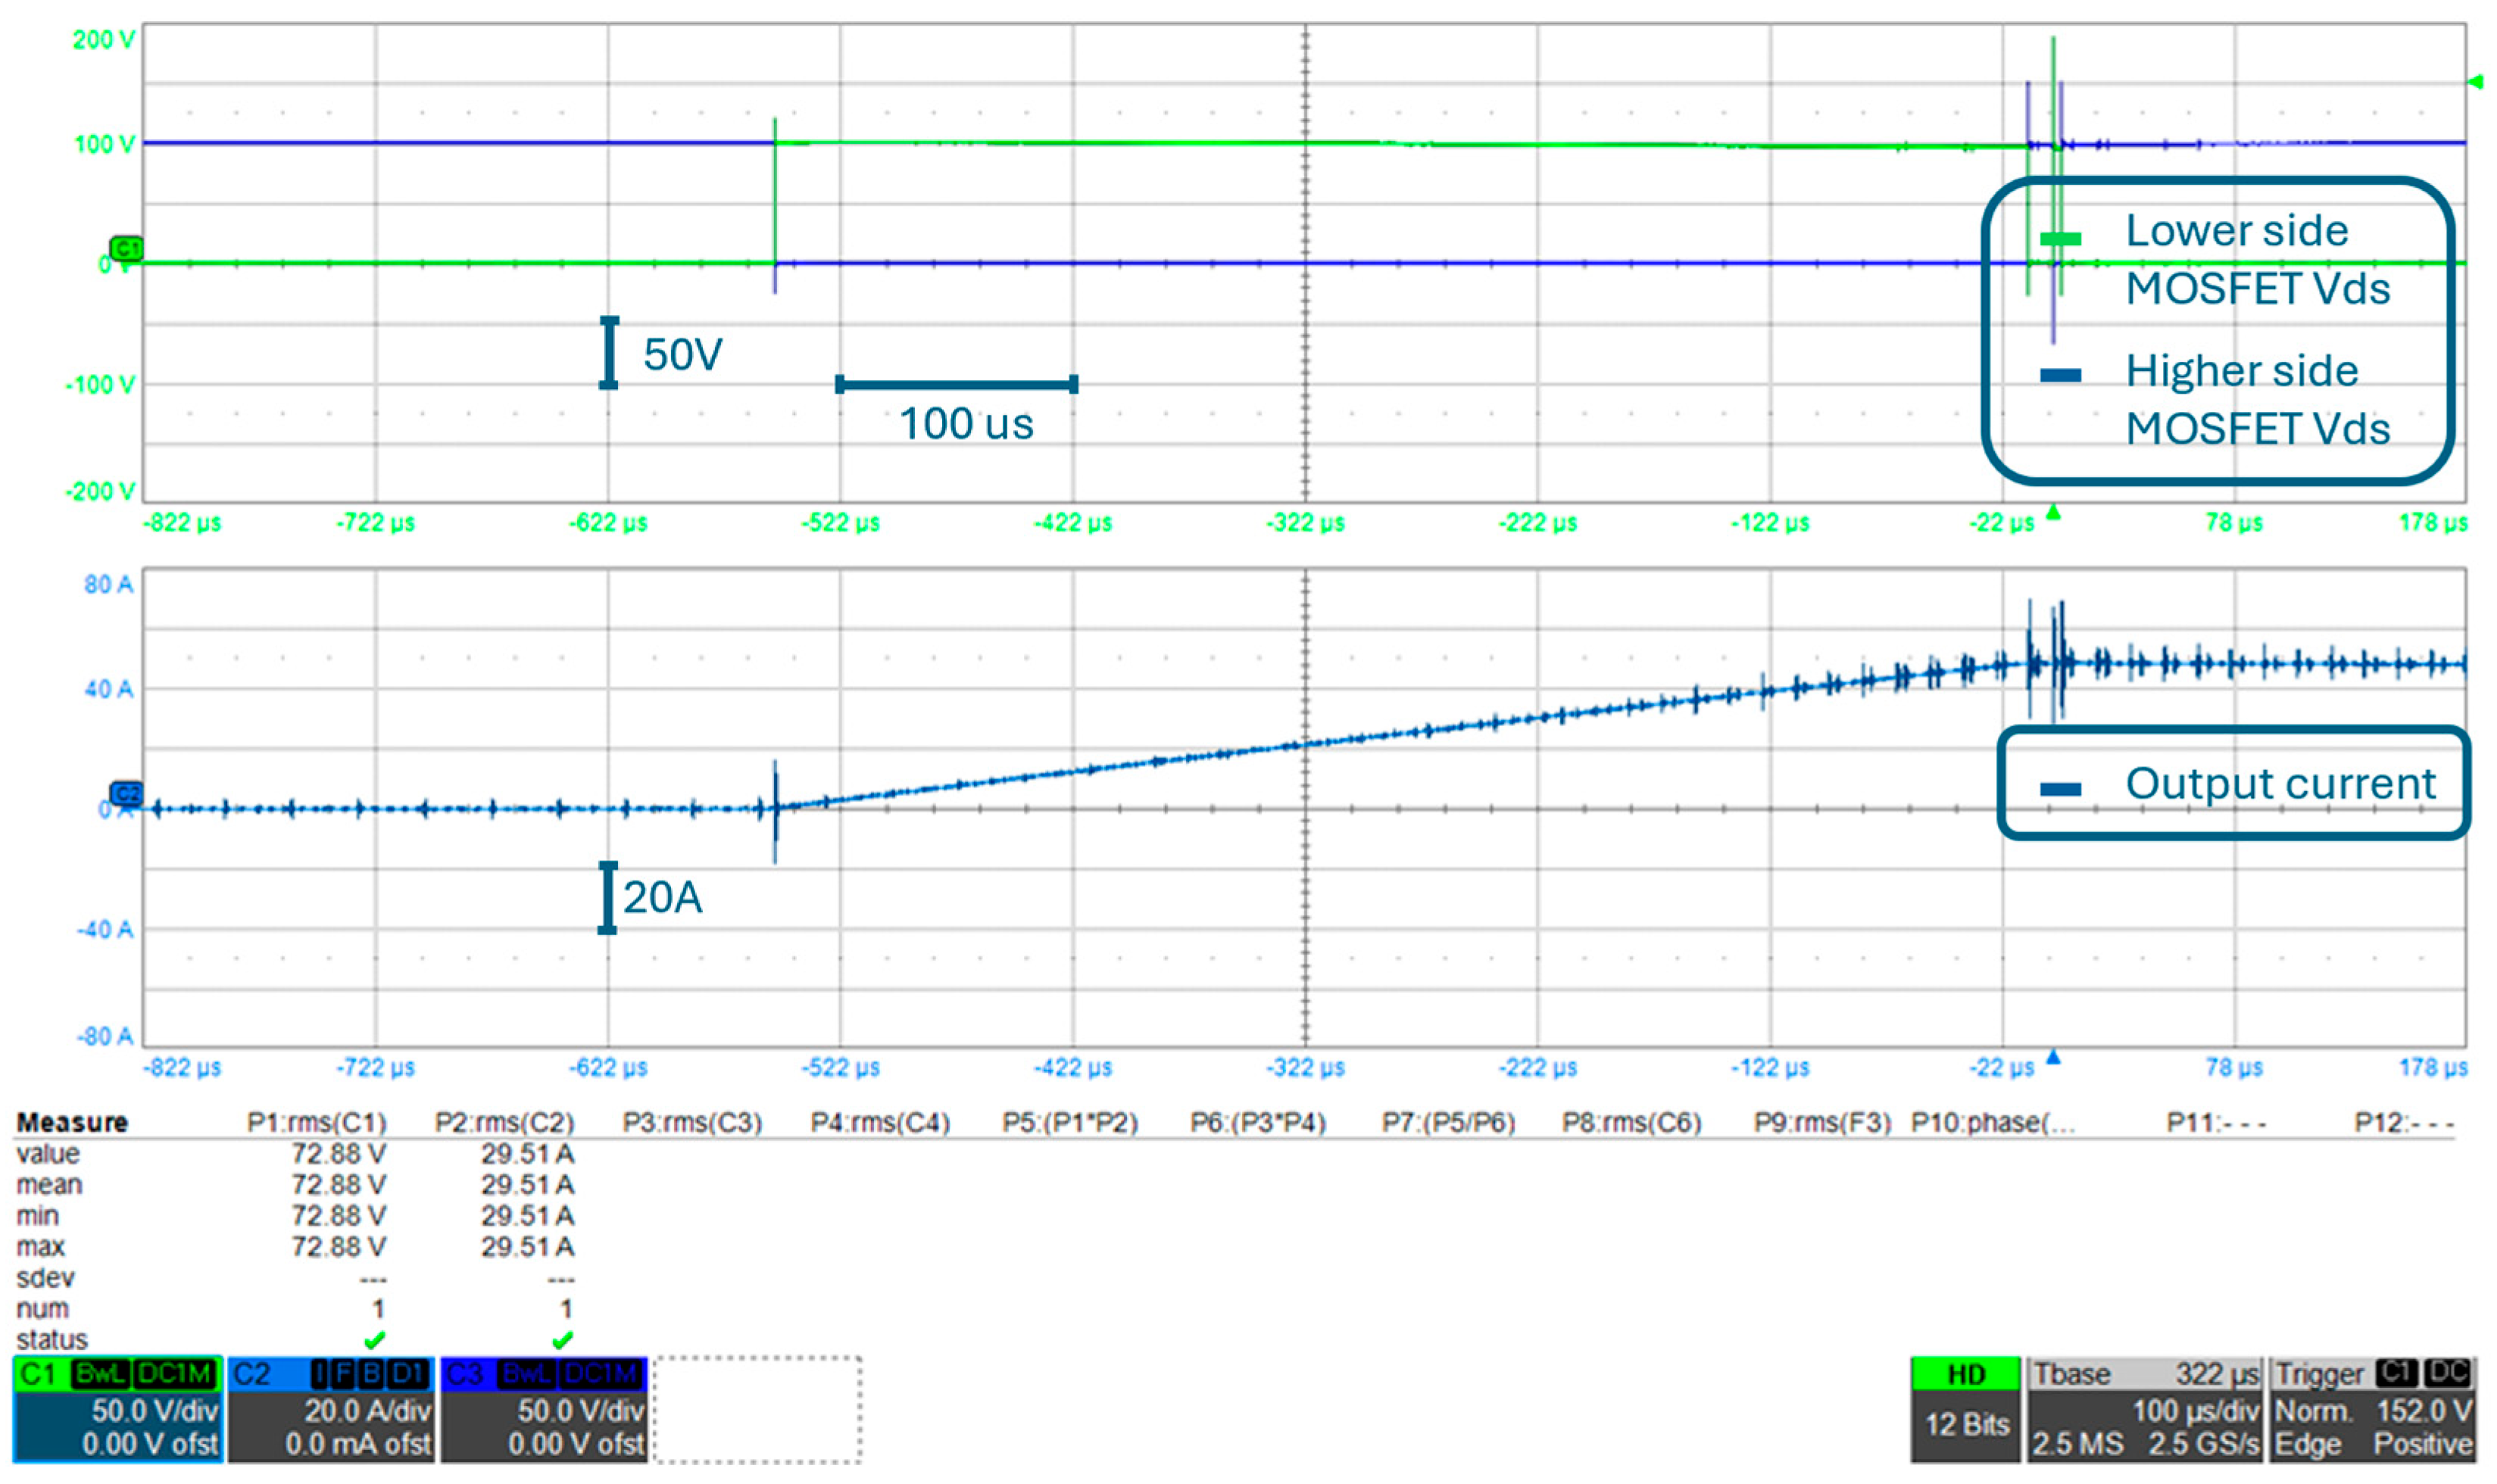
Task: Select the P5:(P1*P2) measurement header
Action: coord(1069,1123)
